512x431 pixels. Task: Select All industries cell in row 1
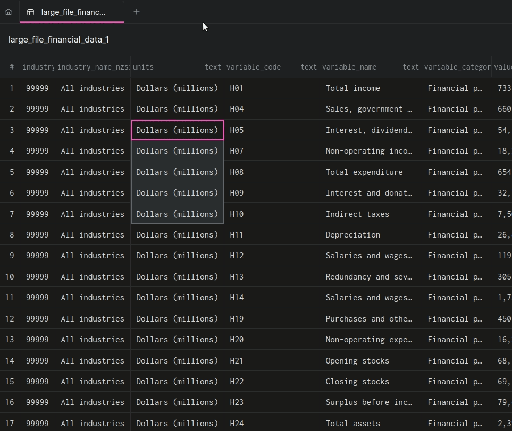(x=93, y=88)
